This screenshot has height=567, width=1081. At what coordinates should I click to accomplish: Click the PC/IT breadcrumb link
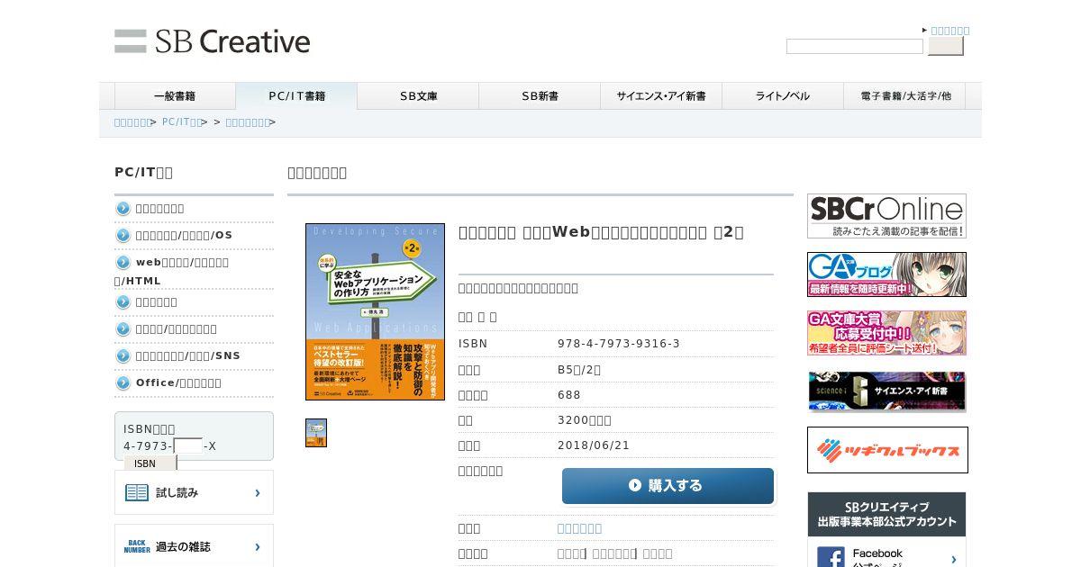181,122
